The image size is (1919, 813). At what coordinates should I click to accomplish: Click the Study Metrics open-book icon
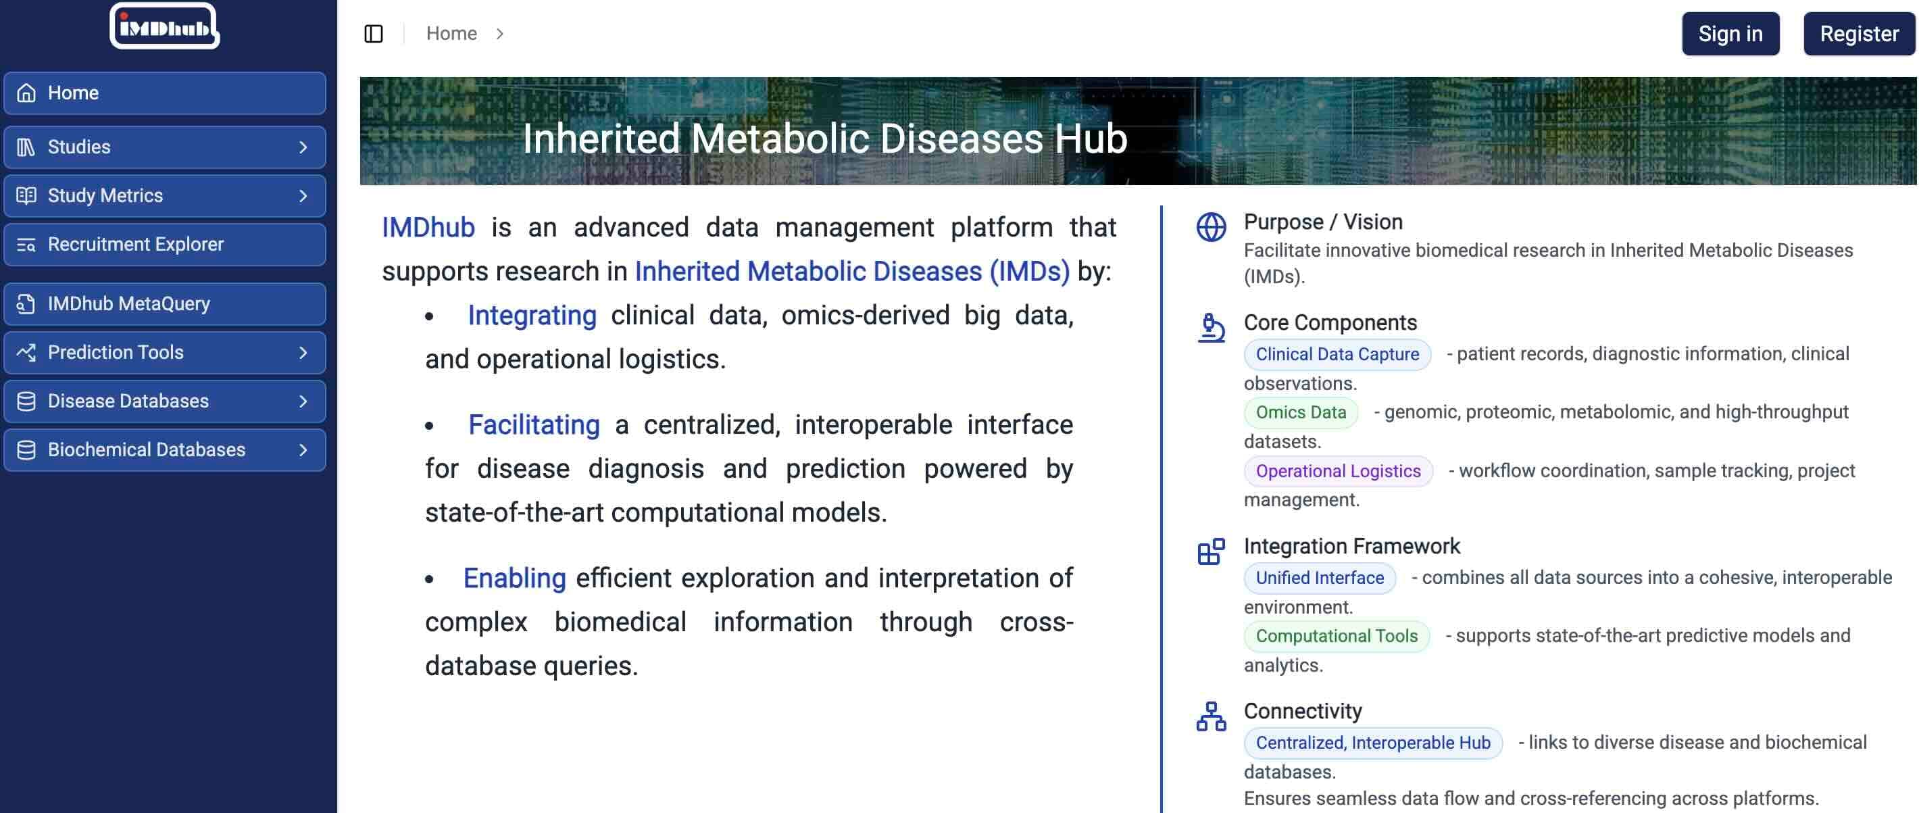pos(27,195)
